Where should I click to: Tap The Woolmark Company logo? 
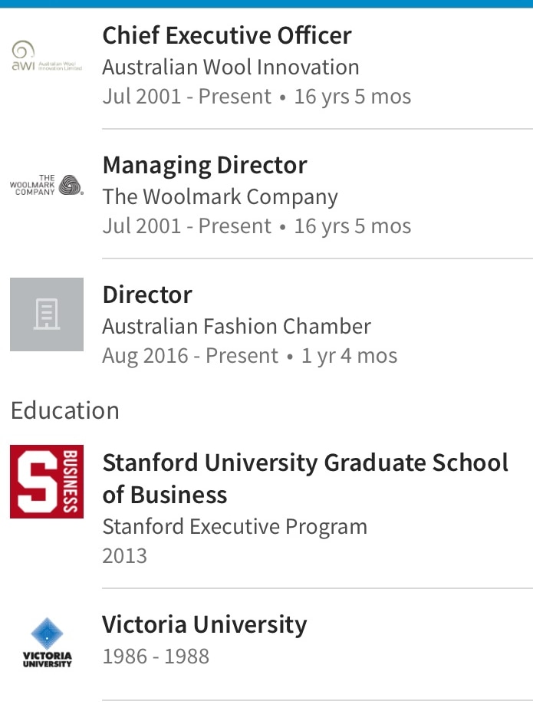pyautogui.click(x=47, y=185)
